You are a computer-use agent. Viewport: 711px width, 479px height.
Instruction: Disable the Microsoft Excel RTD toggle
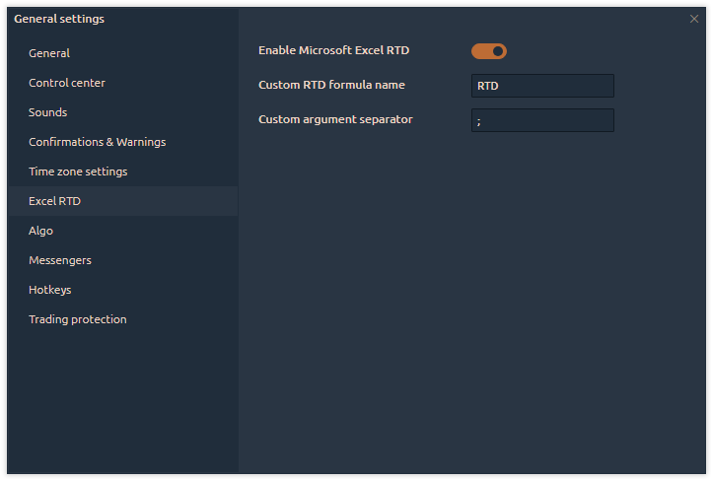[x=488, y=50]
